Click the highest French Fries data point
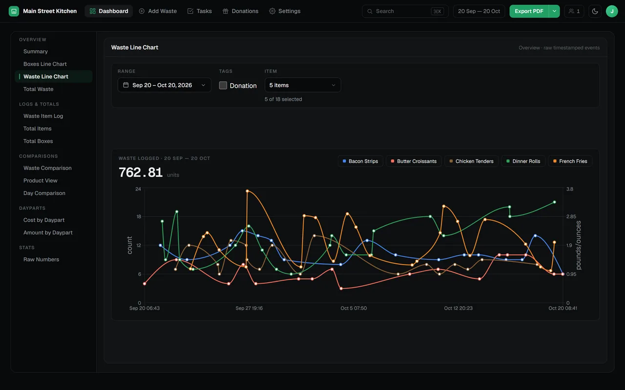625x390 pixels. (x=248, y=191)
